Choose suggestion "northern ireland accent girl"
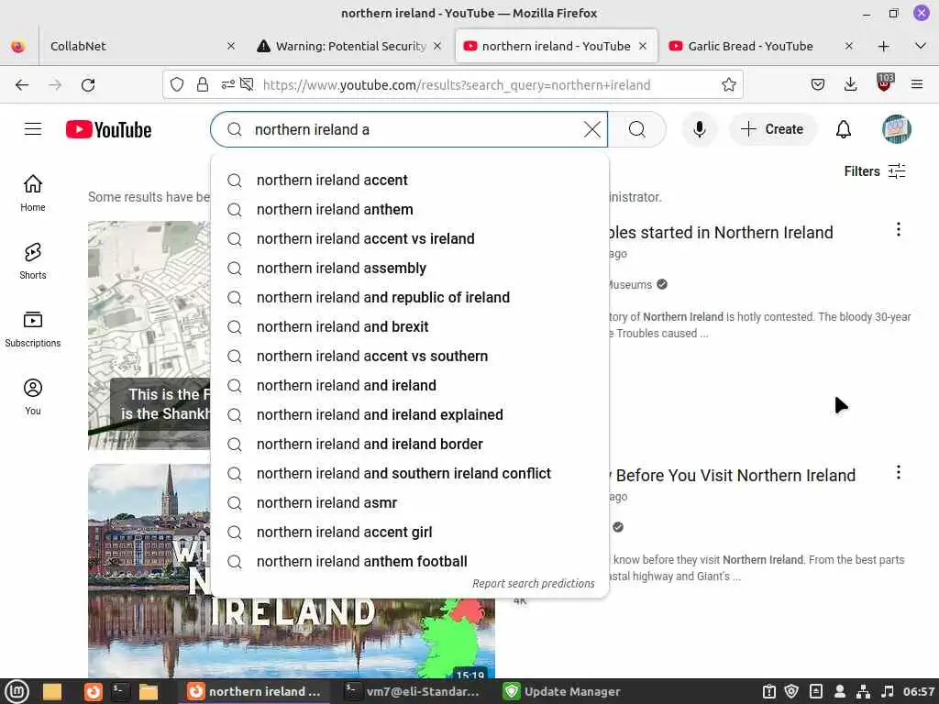 click(x=410, y=533)
